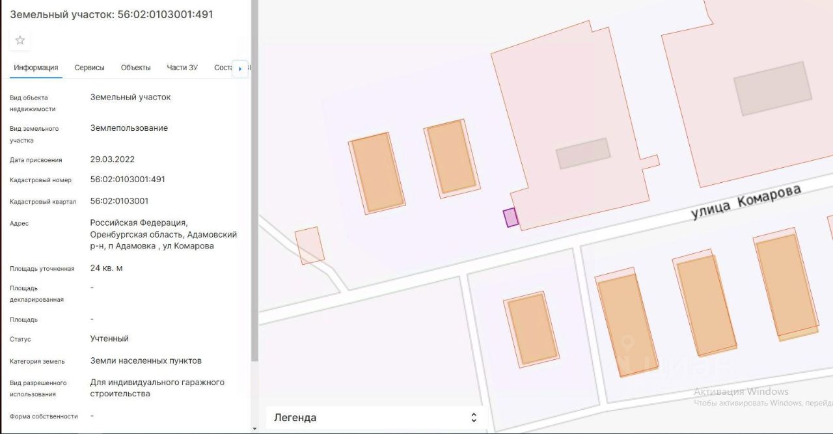
Task: Click the Кадастровый квартал label
Action: [x=43, y=202]
